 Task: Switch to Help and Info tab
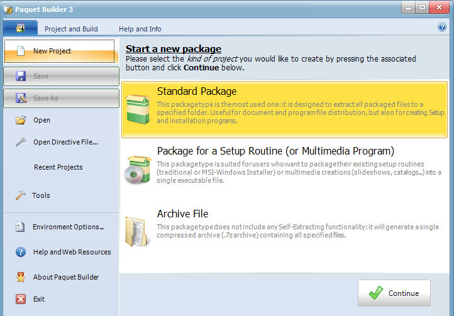tap(140, 29)
